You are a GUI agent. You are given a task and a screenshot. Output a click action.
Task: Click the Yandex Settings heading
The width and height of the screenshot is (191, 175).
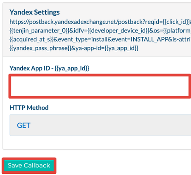coord(34,12)
